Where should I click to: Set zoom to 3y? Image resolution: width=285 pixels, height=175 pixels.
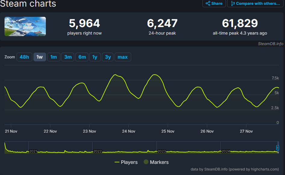(108, 57)
